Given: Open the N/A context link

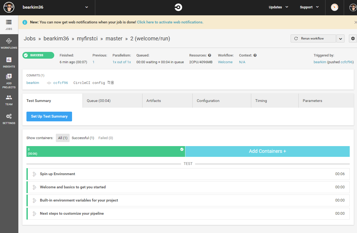Looking at the screenshot, I should 242,62.
